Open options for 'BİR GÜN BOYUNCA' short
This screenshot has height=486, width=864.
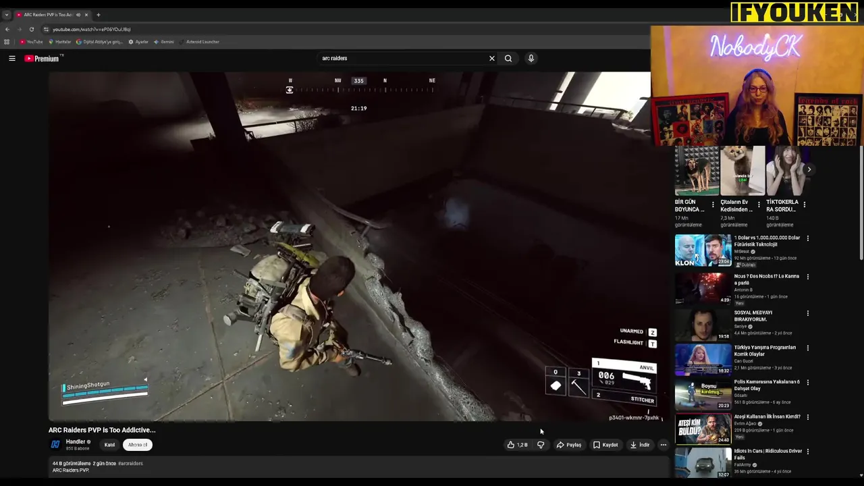[713, 205]
